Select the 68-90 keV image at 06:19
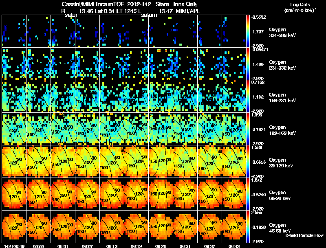This screenshot has width=326, height=248. (x=137, y=194)
